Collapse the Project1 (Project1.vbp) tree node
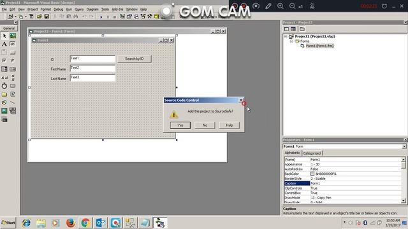The image size is (408, 229). 286,37
